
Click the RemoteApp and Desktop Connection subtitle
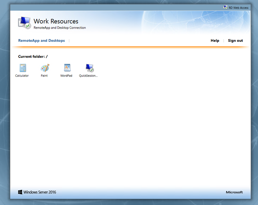point(60,28)
